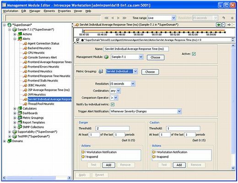Click Choose button for Metric Grouping

tap(150, 72)
